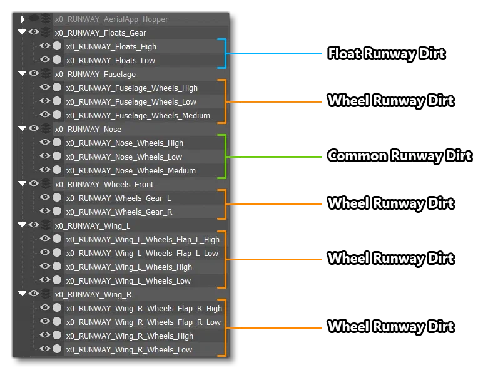Hide the x0_RUNWAY_Wing_L_Wheels_Flap_L_High layer
This screenshot has width=483, height=370.
tap(45, 239)
